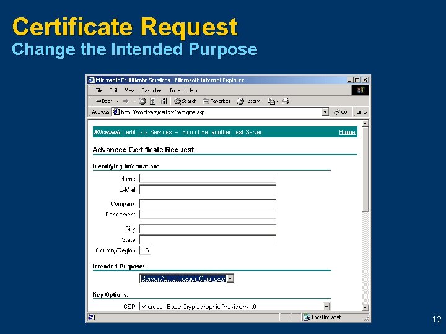
Task: Follow the Home link in the banner
Action: pos(347,132)
